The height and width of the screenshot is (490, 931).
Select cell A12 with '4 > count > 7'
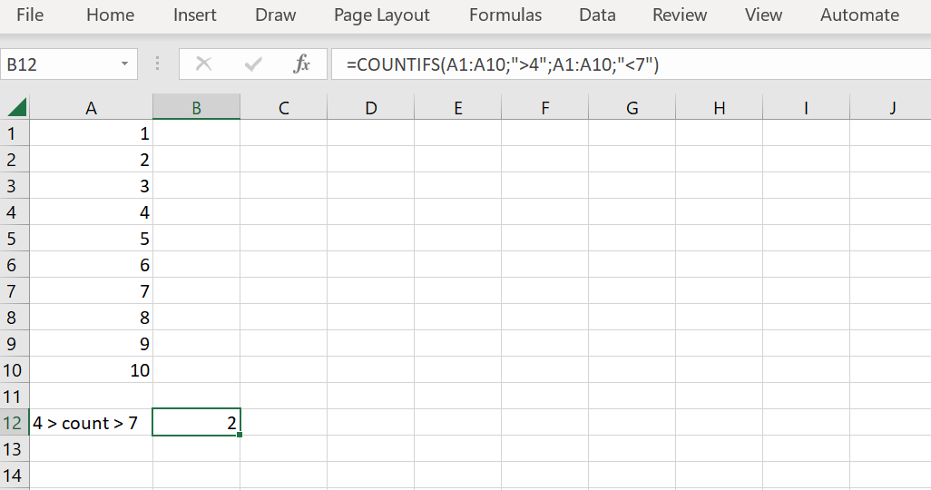point(91,423)
